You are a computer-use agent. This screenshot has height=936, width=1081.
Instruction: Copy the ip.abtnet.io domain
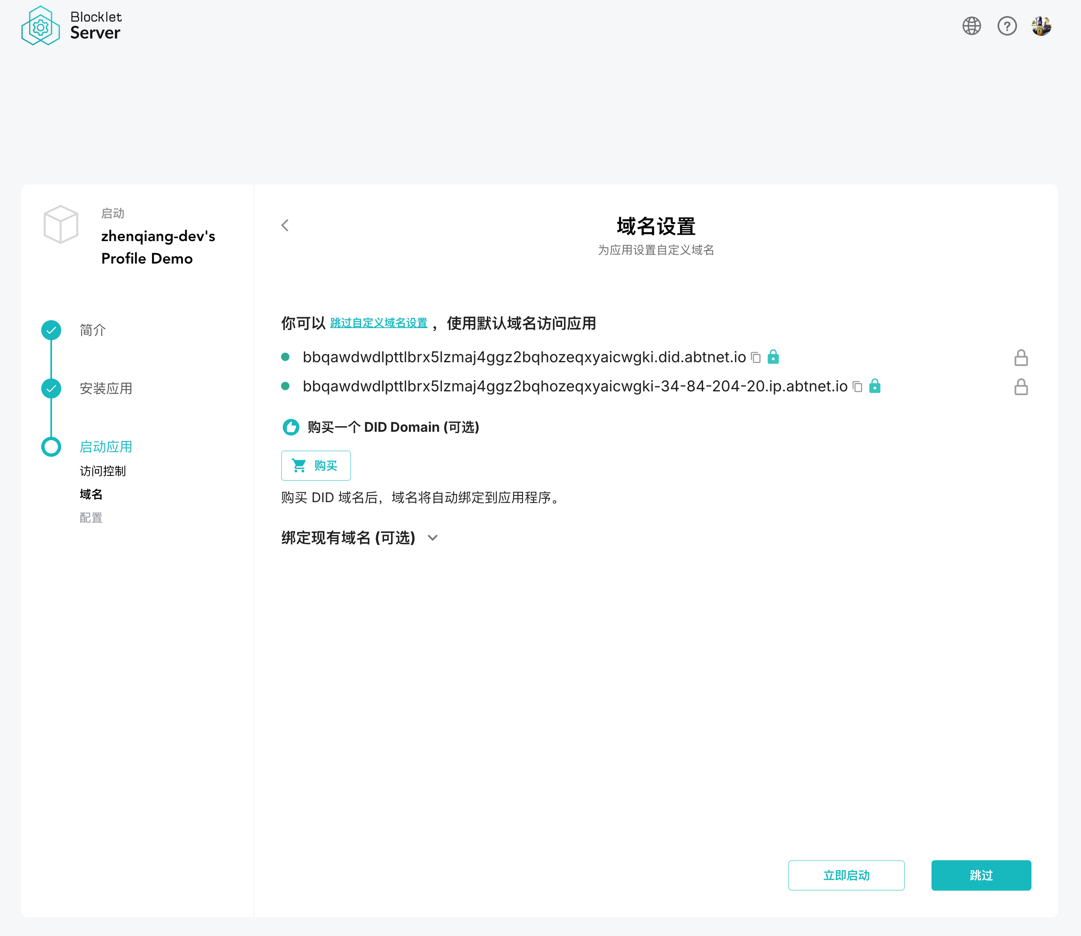(x=857, y=386)
